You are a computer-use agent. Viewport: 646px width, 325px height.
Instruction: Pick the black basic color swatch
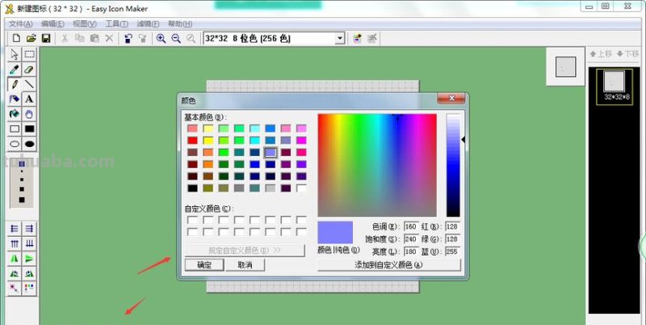pyautogui.click(x=192, y=188)
